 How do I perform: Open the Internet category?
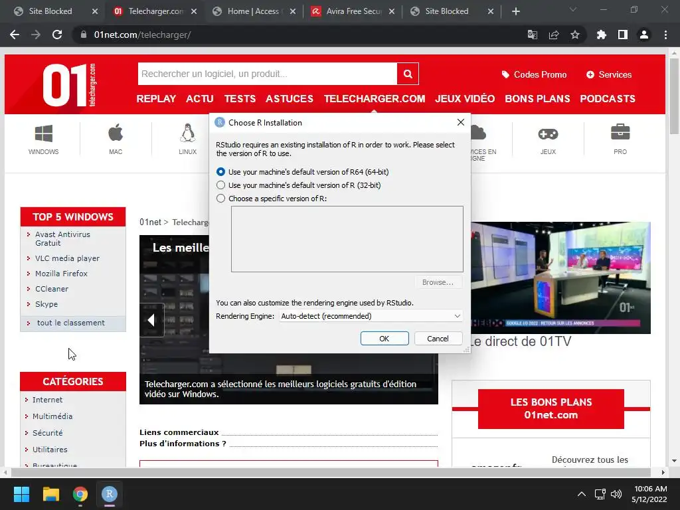(47, 400)
